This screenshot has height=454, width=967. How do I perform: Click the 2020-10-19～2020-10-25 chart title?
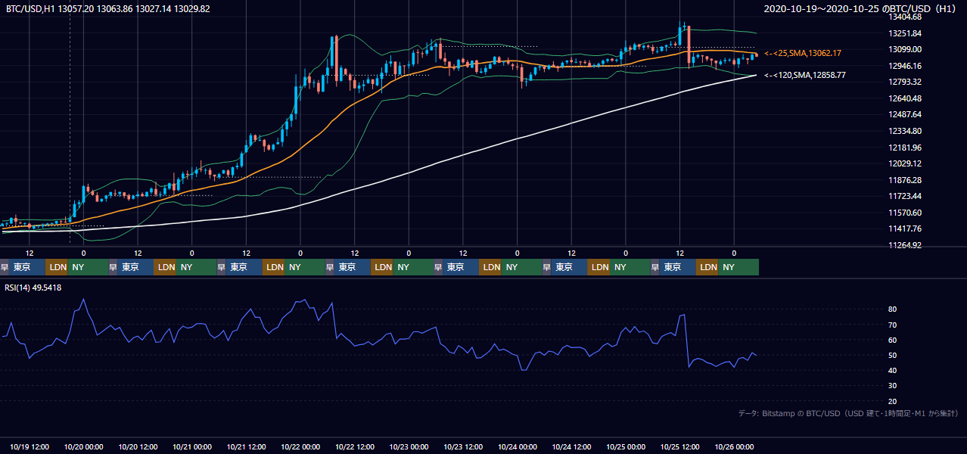coord(861,9)
